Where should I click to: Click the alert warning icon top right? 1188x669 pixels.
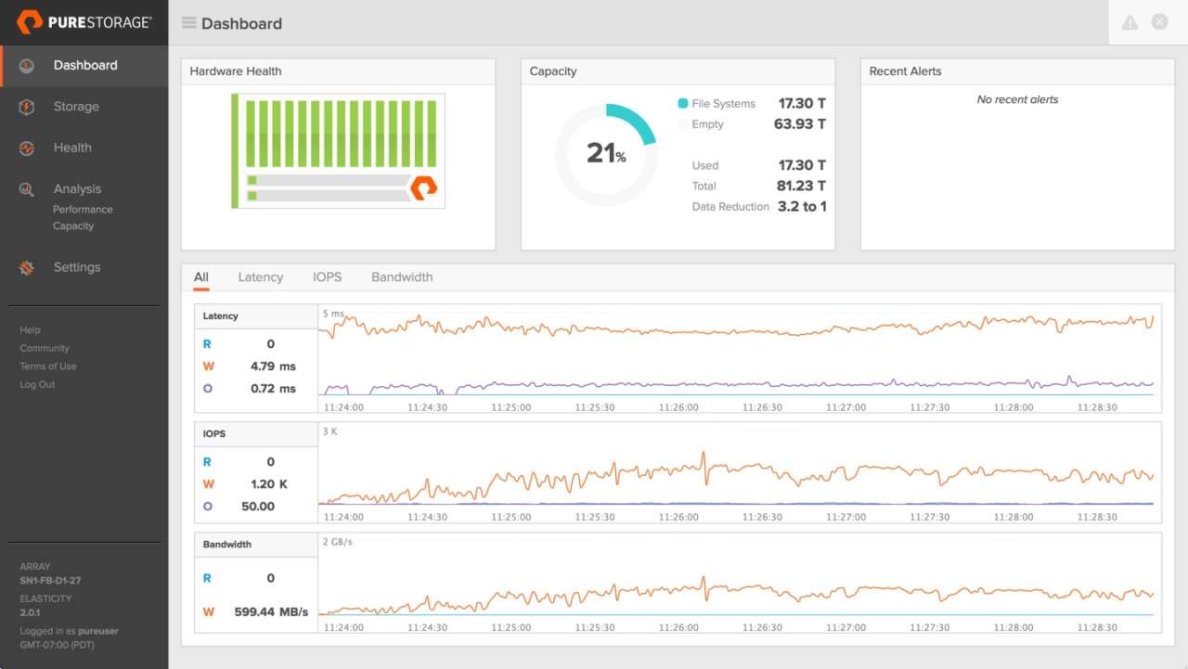[1130, 21]
